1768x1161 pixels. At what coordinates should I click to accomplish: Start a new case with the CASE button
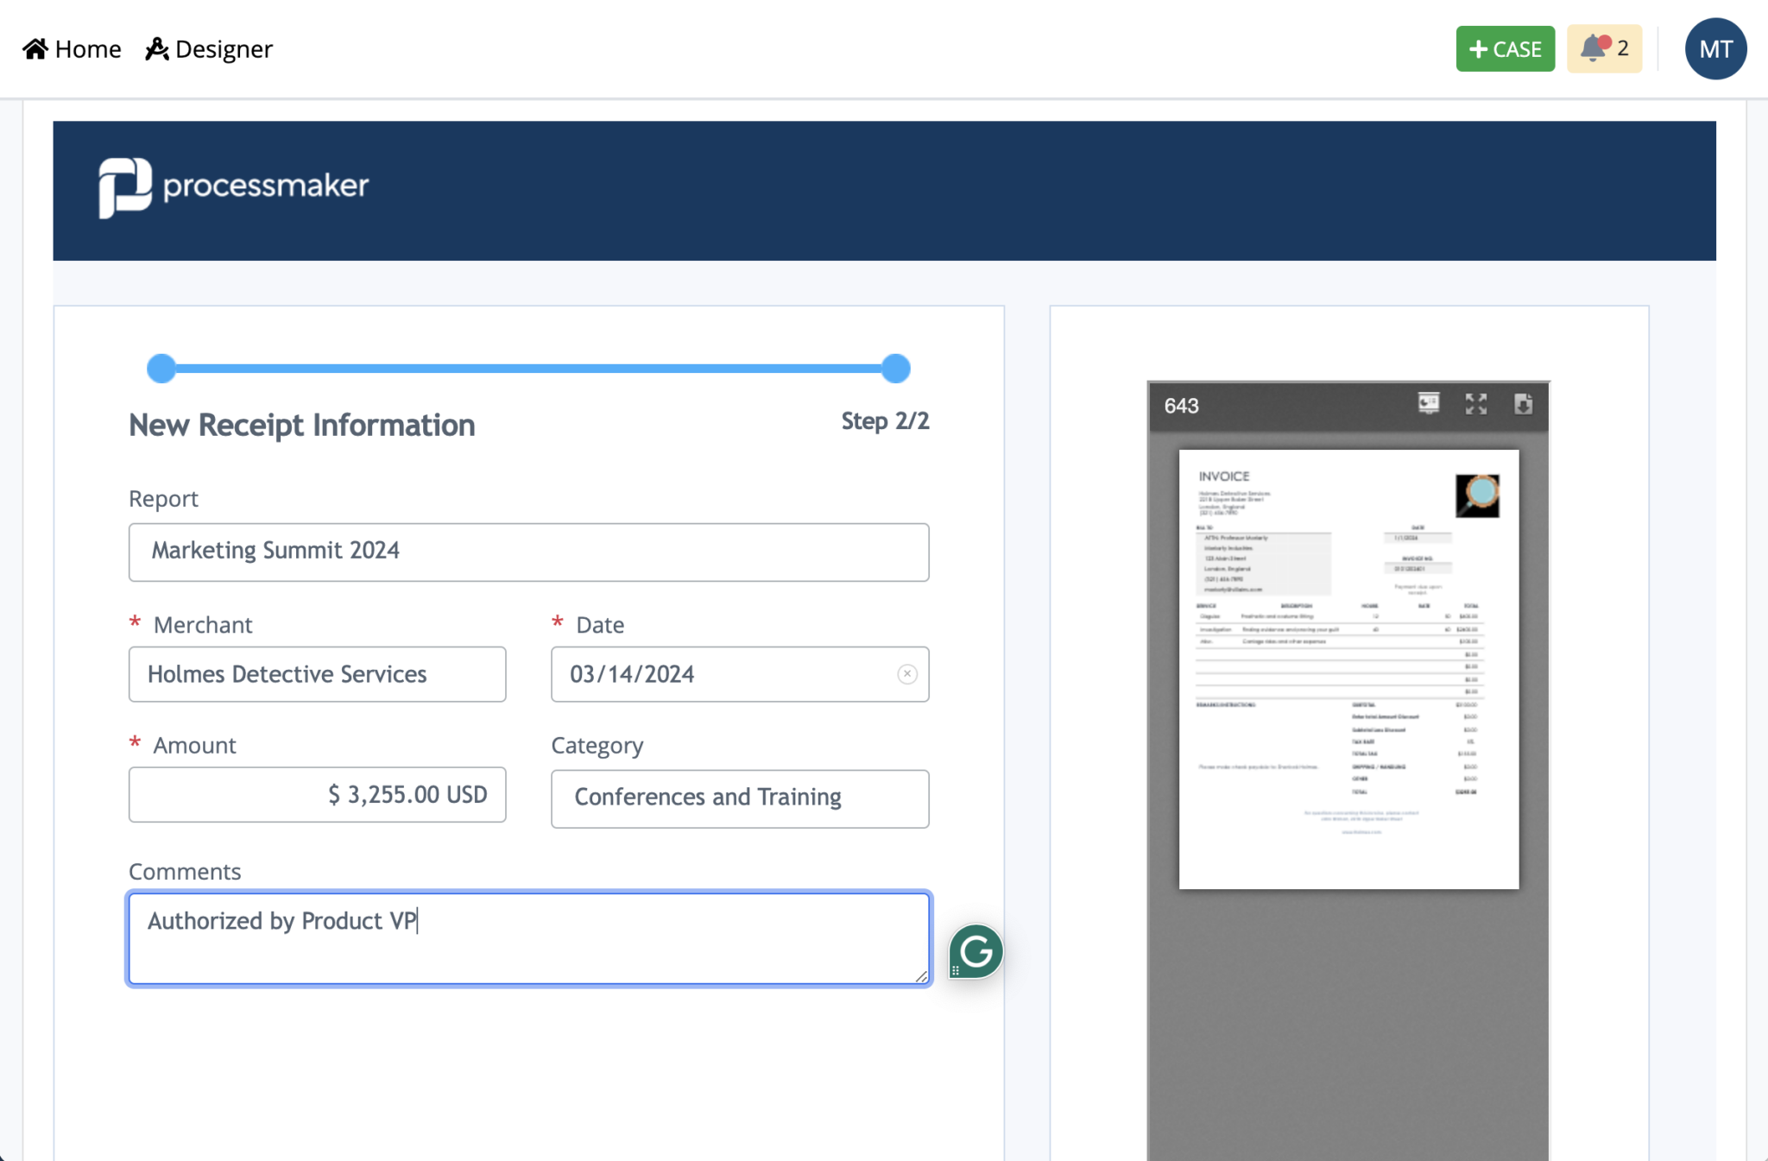coord(1504,48)
